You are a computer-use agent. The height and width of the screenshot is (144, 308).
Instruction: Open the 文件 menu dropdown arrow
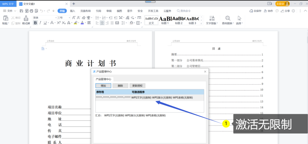15,11
